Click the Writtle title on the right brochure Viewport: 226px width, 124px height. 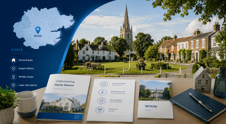(151, 106)
